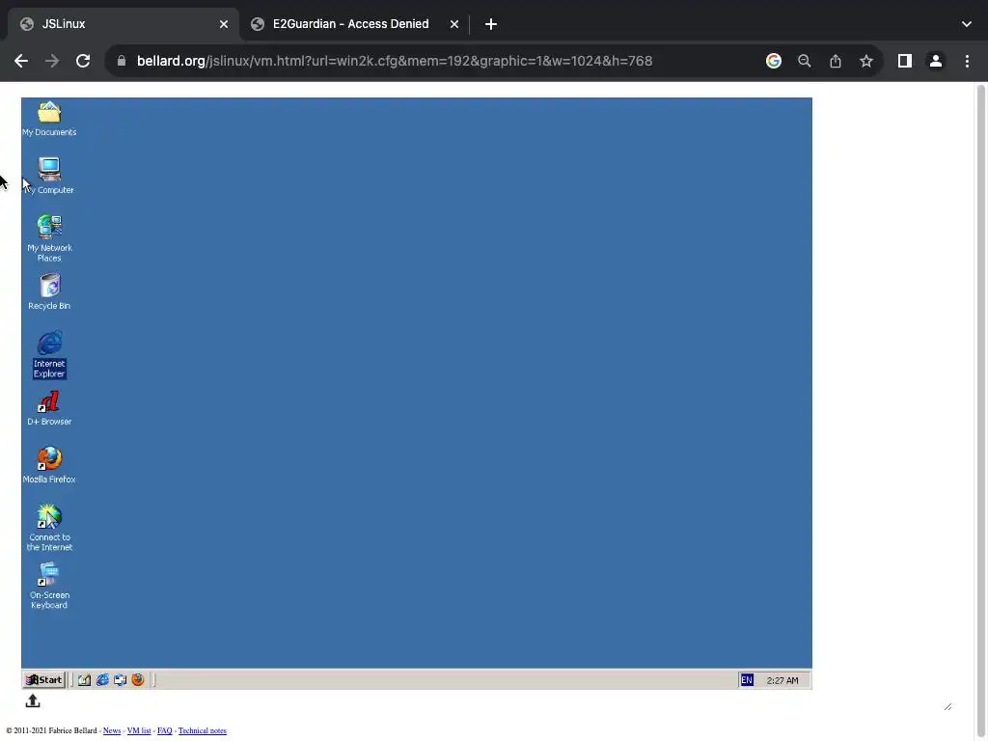
Task: Click the zoom magnifier icon
Action: pyautogui.click(x=805, y=61)
